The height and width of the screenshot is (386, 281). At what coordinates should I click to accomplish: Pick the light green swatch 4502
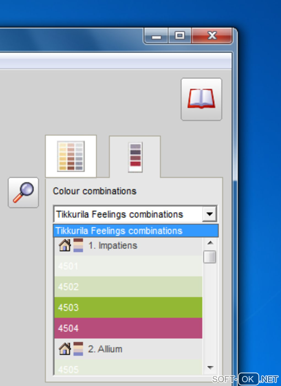point(128,287)
